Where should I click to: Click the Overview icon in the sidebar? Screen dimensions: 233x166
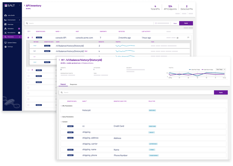click(x=5, y=25)
